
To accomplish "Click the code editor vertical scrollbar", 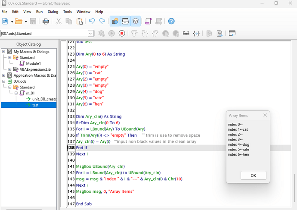I will point(294,188).
